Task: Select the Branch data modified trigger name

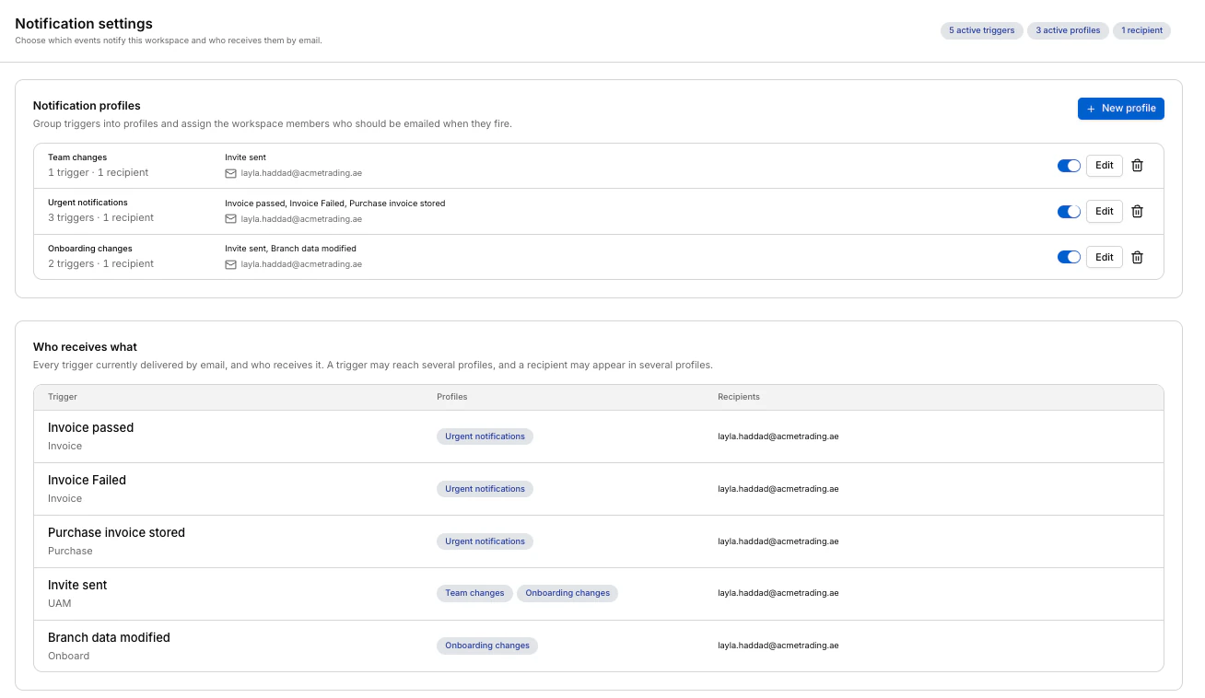Action: pyautogui.click(x=110, y=638)
